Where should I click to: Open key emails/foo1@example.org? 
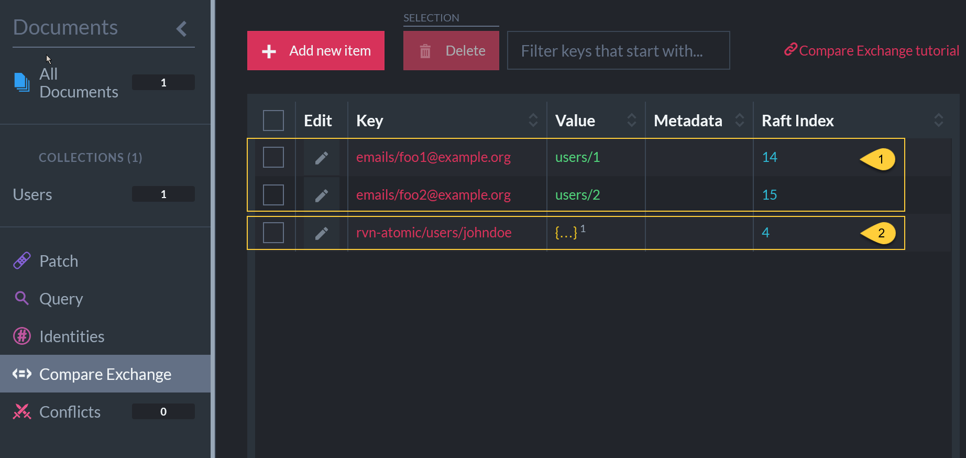pos(433,157)
